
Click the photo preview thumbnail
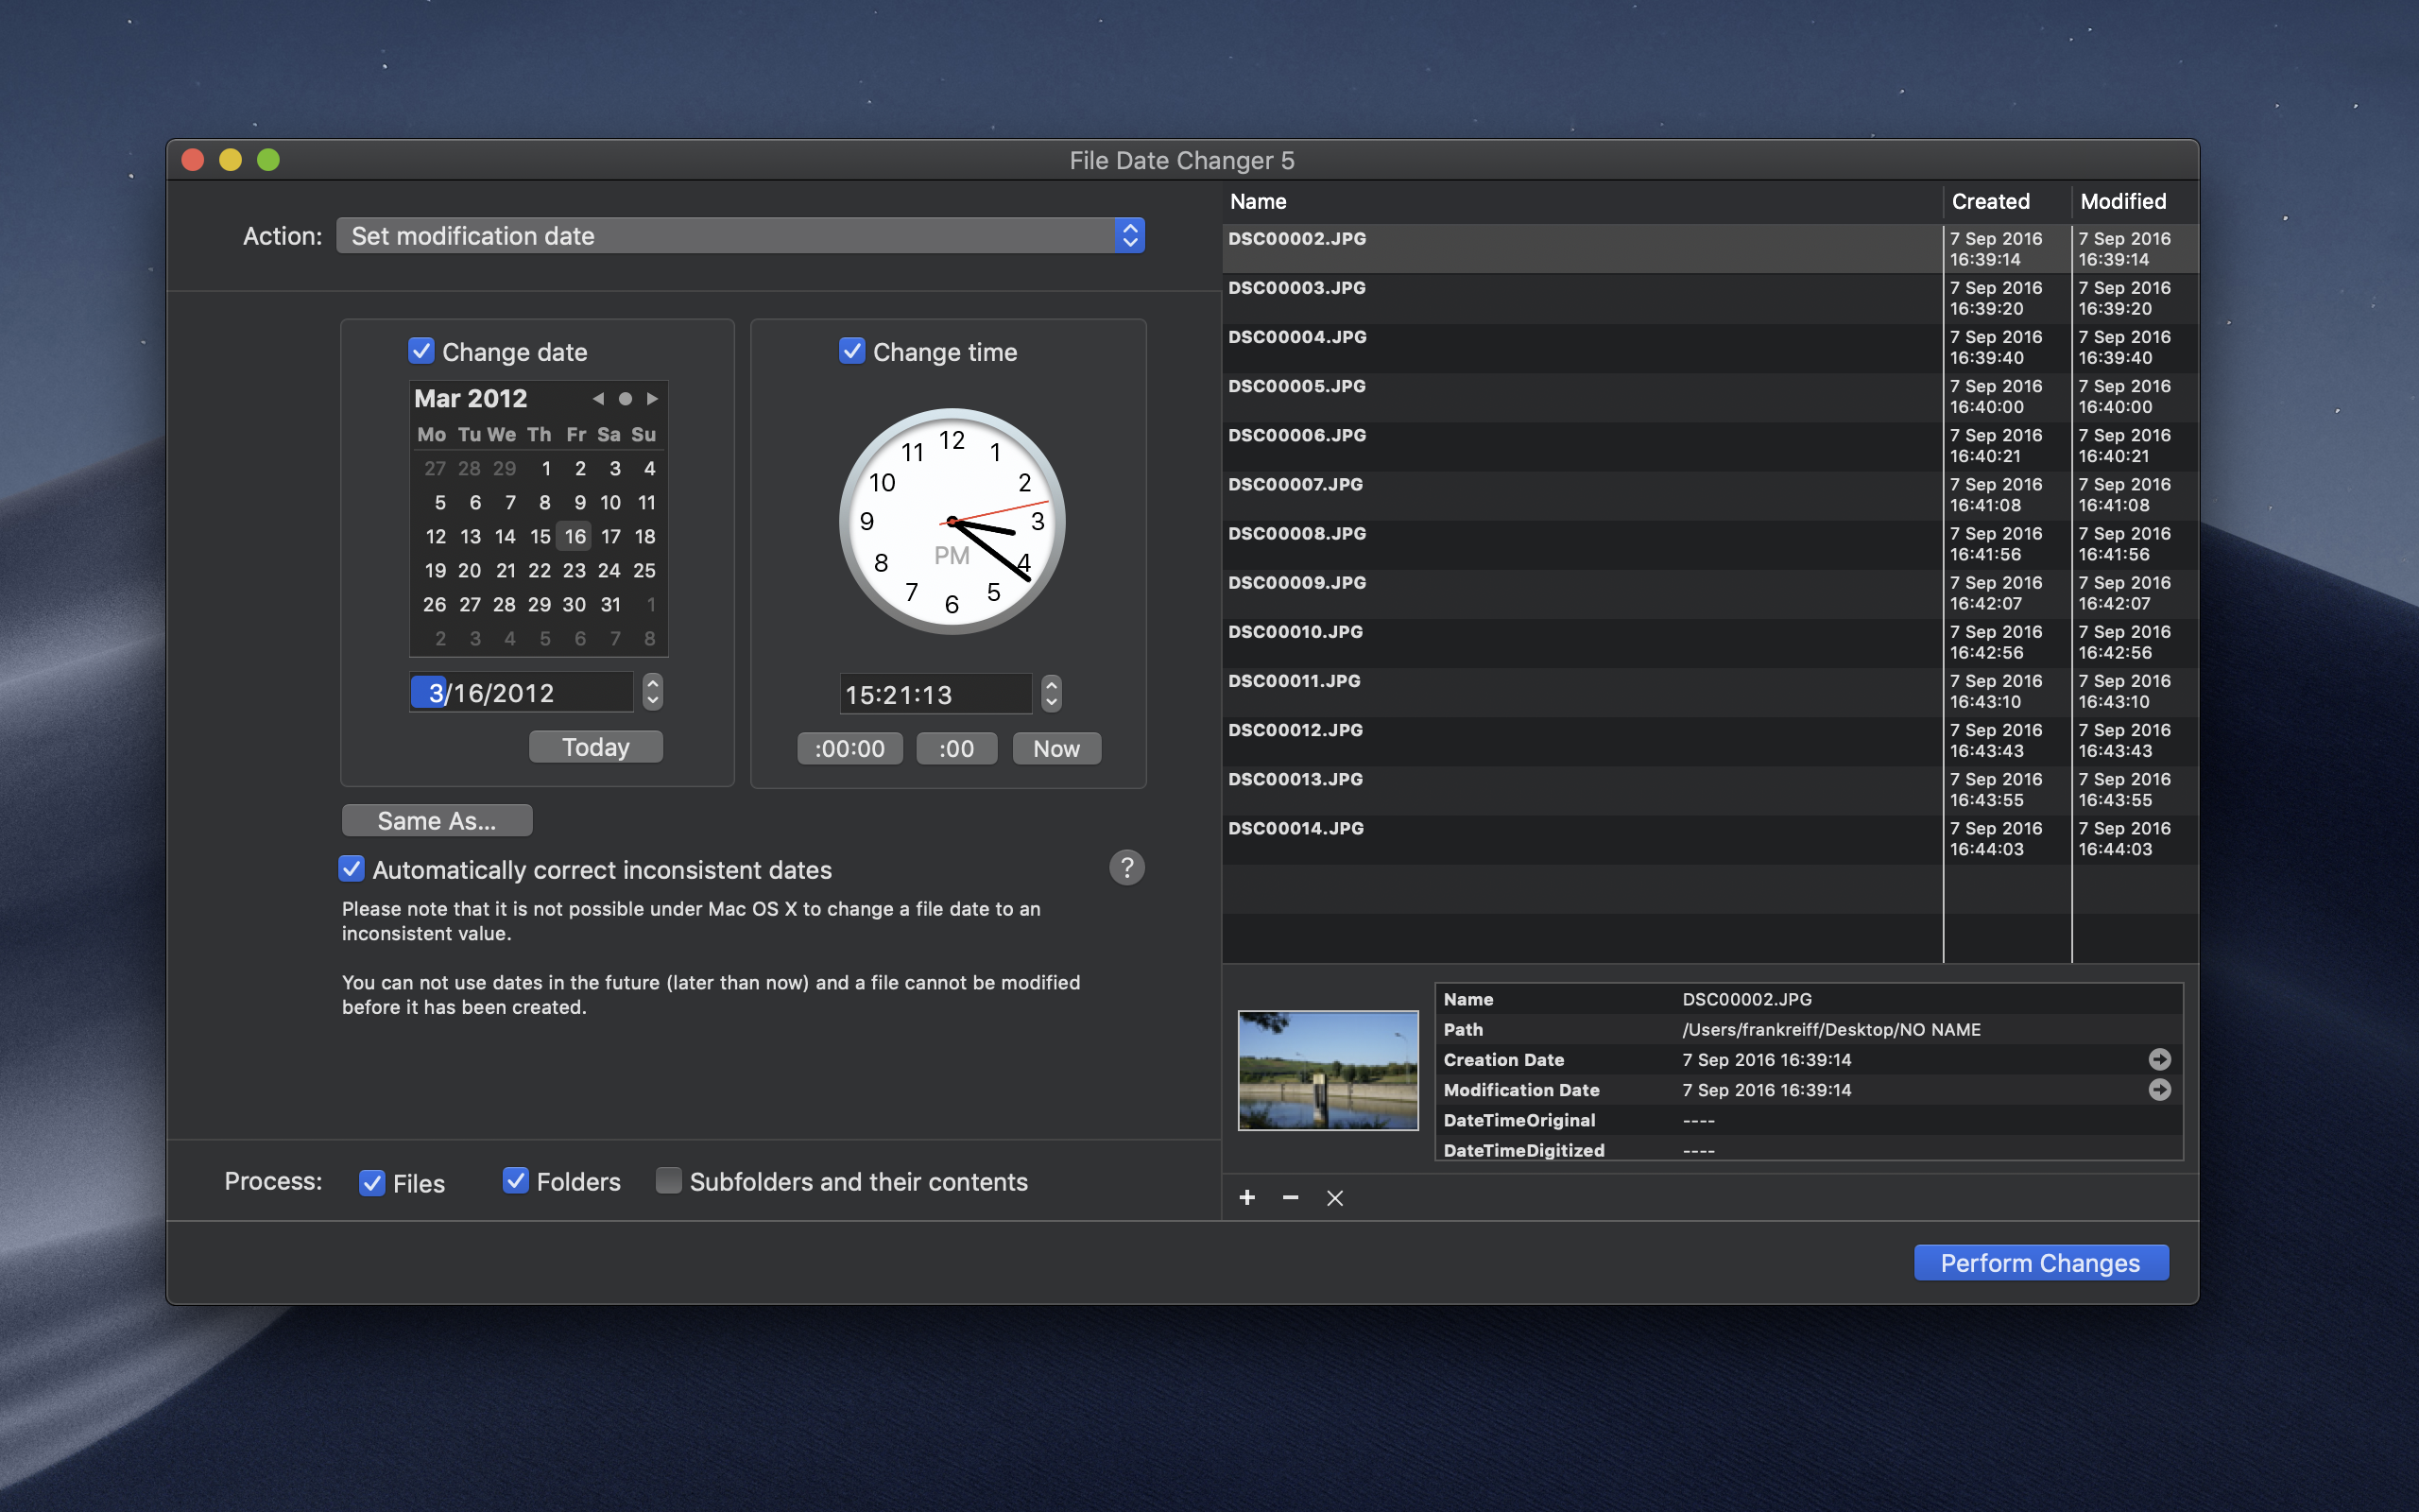tap(1328, 1071)
